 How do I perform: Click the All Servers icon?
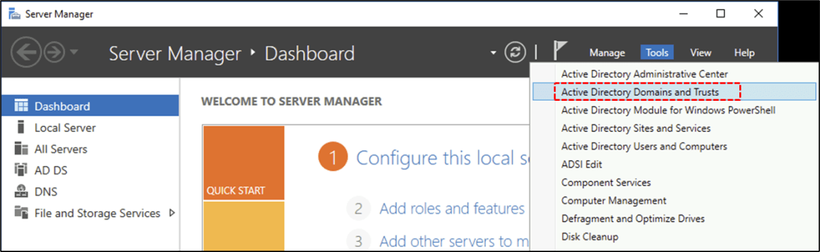pos(21,148)
